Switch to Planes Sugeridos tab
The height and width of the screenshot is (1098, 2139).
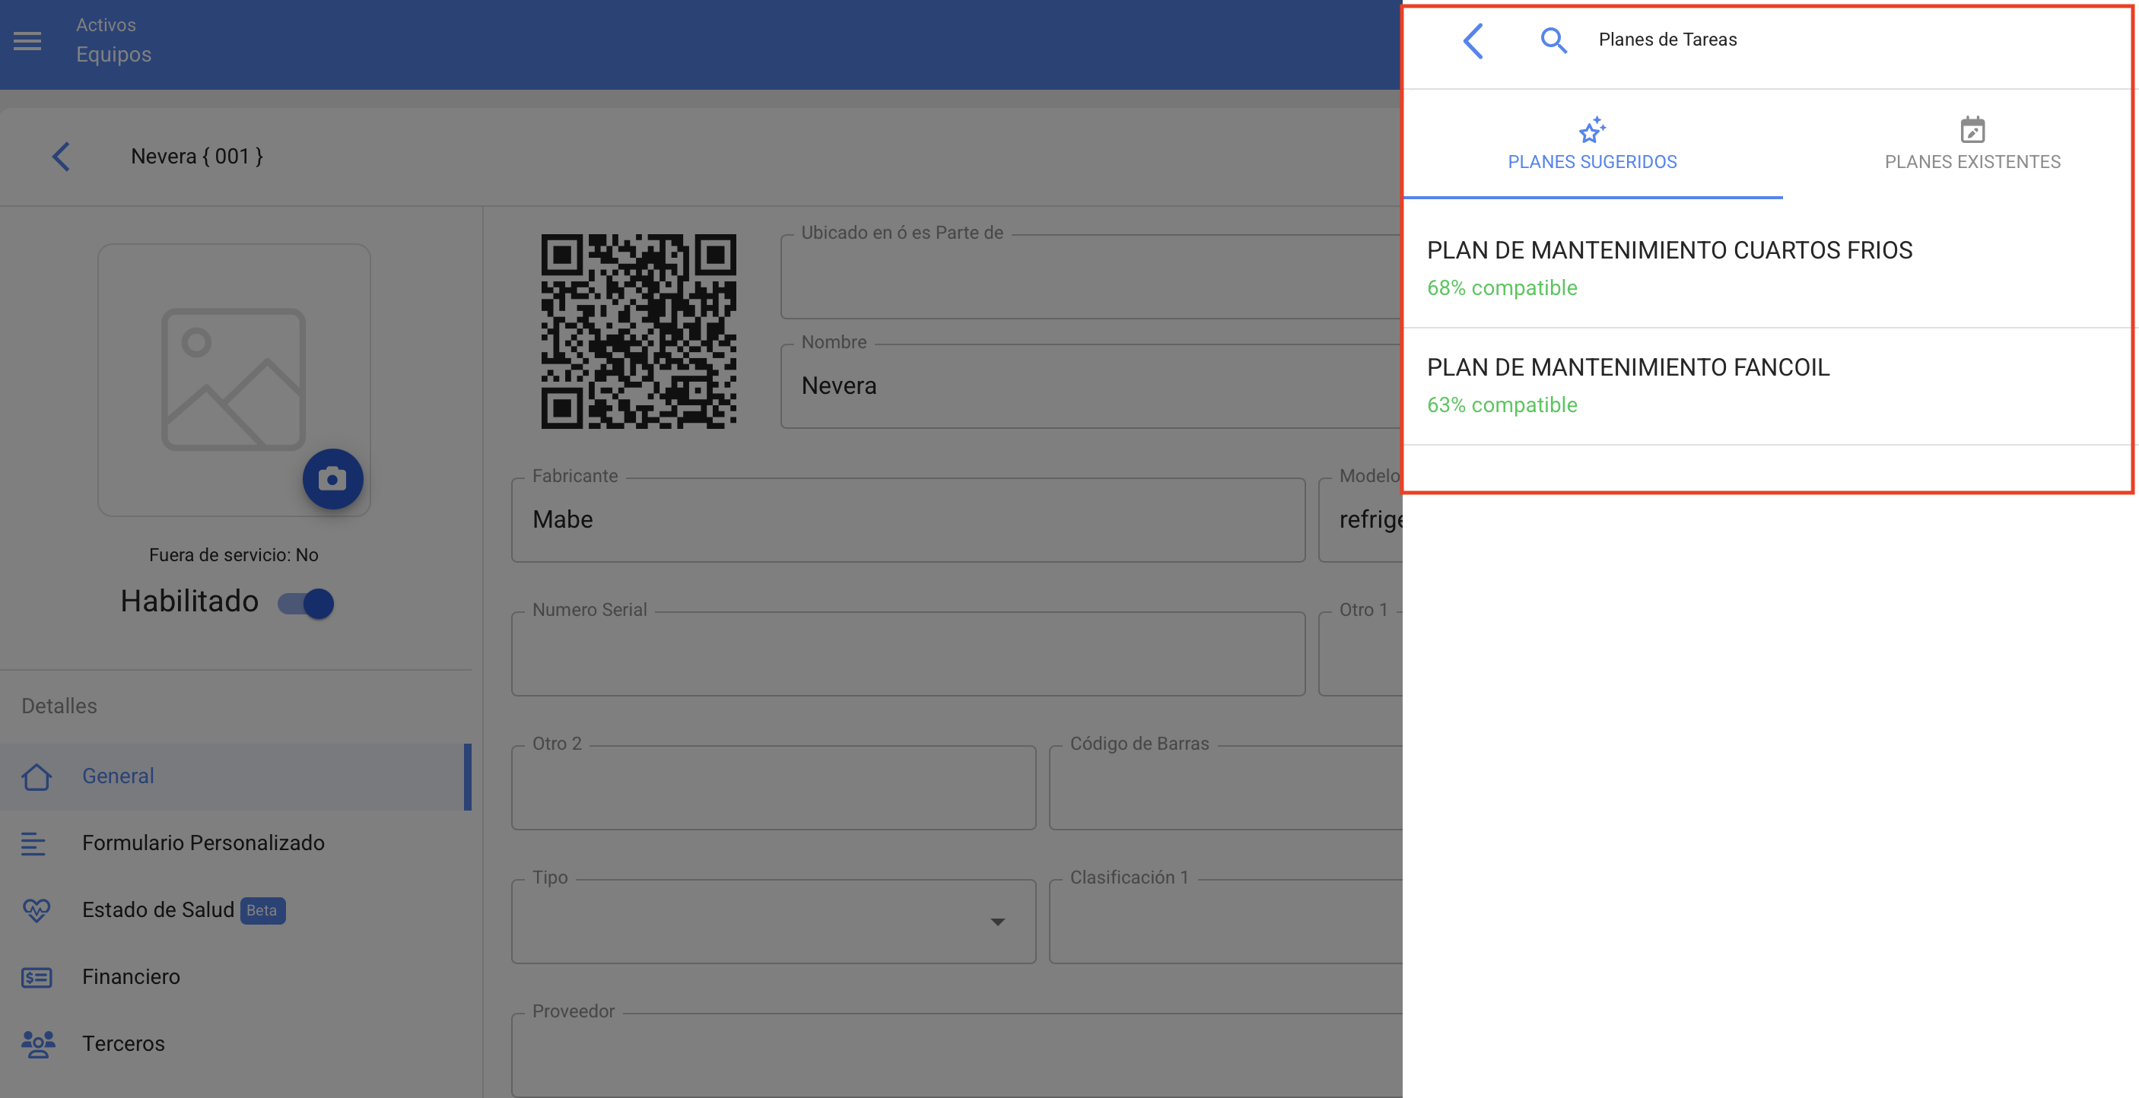(1592, 145)
